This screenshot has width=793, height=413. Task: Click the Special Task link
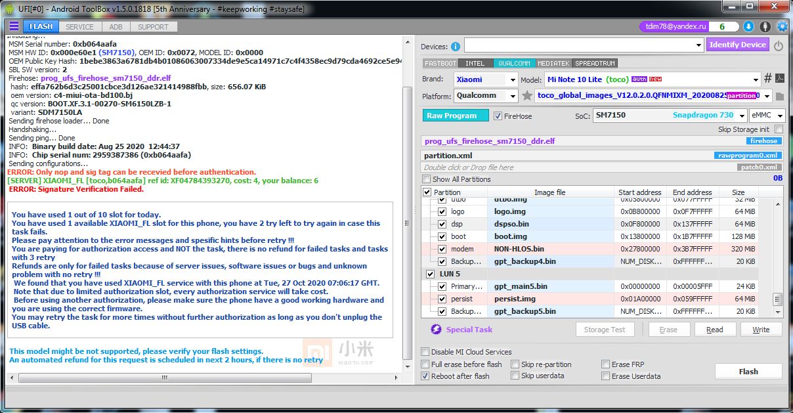[x=469, y=330]
